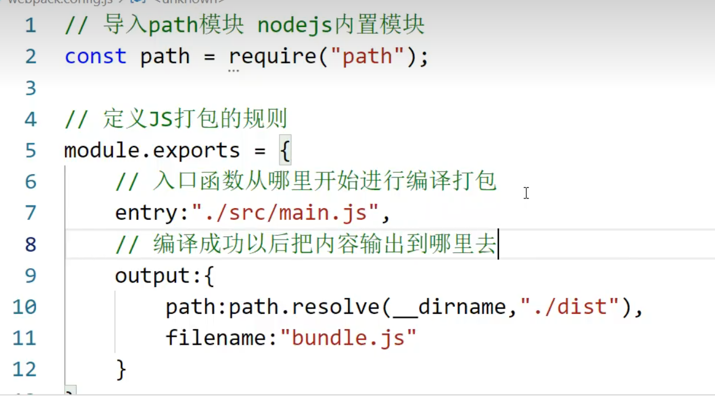Screen dimensions: 715x396
Task: Click the output property name
Action: 152,276
